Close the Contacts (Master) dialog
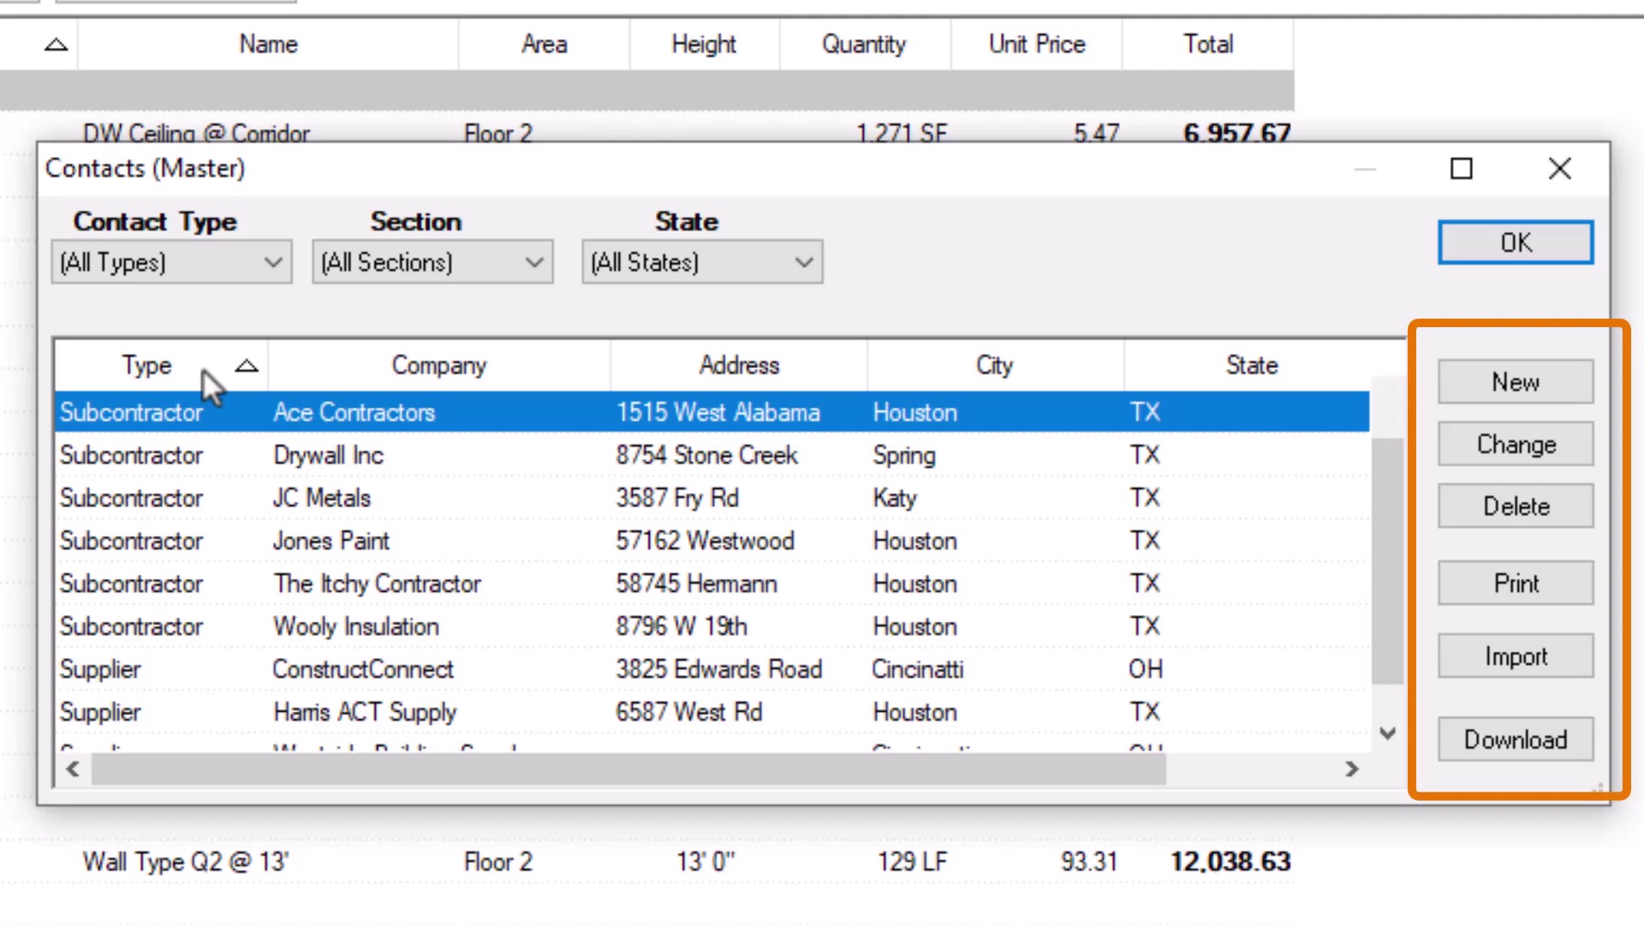The width and height of the screenshot is (1644, 925). pos(1559,169)
